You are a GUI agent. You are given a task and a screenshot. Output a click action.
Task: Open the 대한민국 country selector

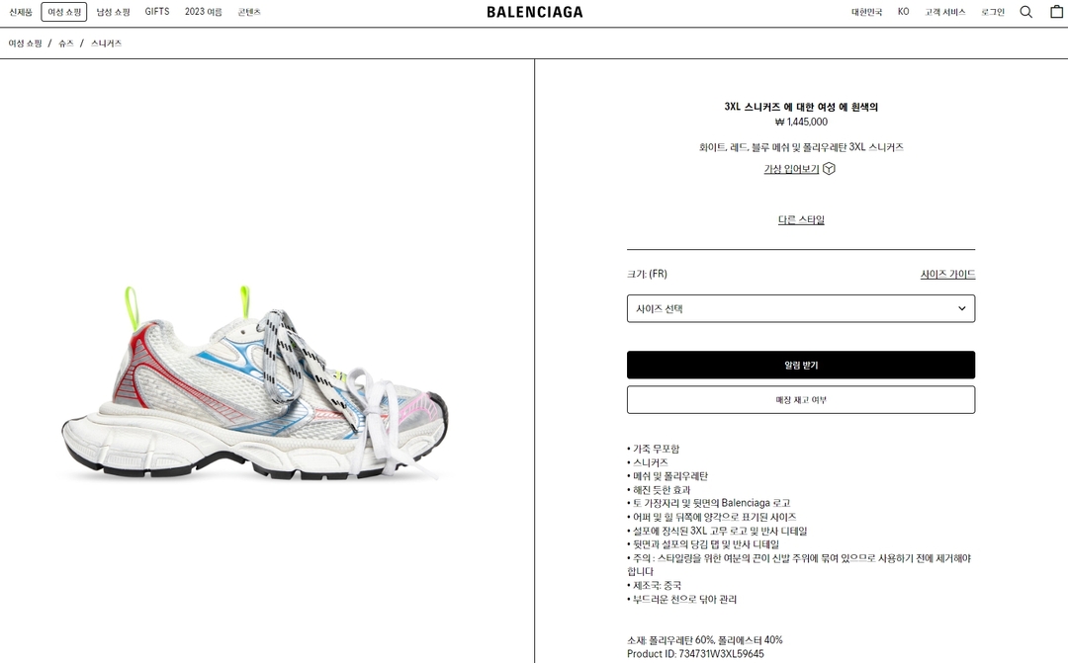[x=866, y=12]
